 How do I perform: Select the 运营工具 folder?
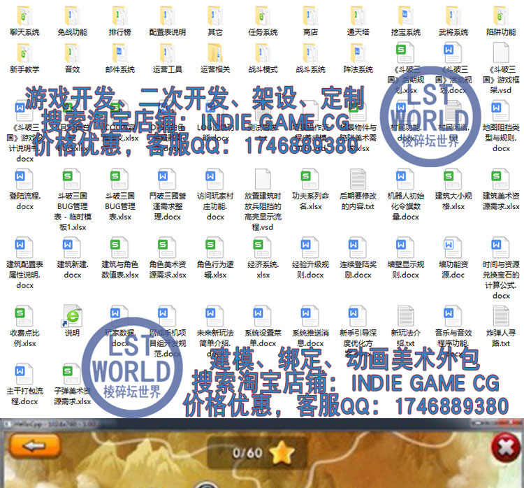click(168, 58)
